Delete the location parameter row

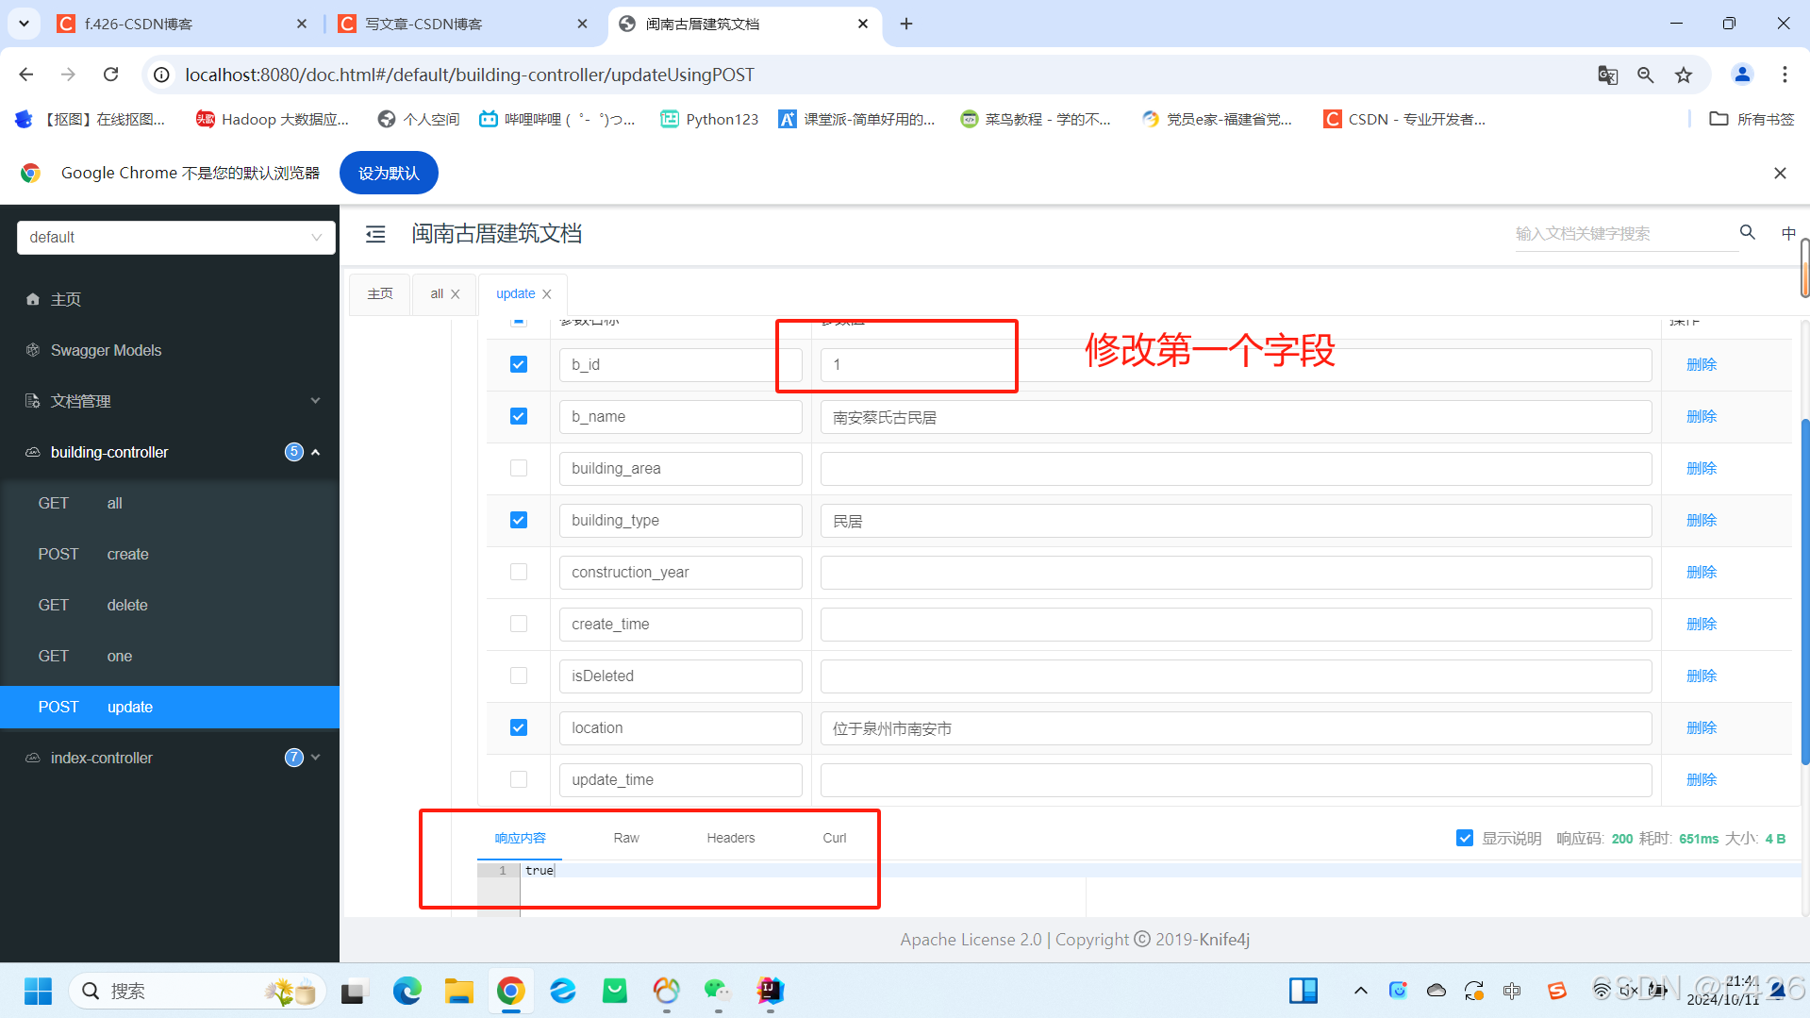point(1702,727)
